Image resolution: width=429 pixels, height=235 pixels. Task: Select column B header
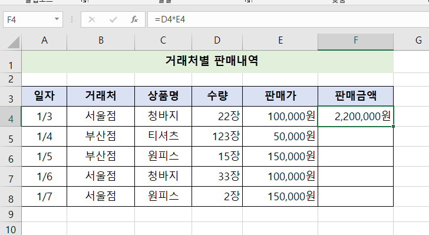tap(101, 42)
